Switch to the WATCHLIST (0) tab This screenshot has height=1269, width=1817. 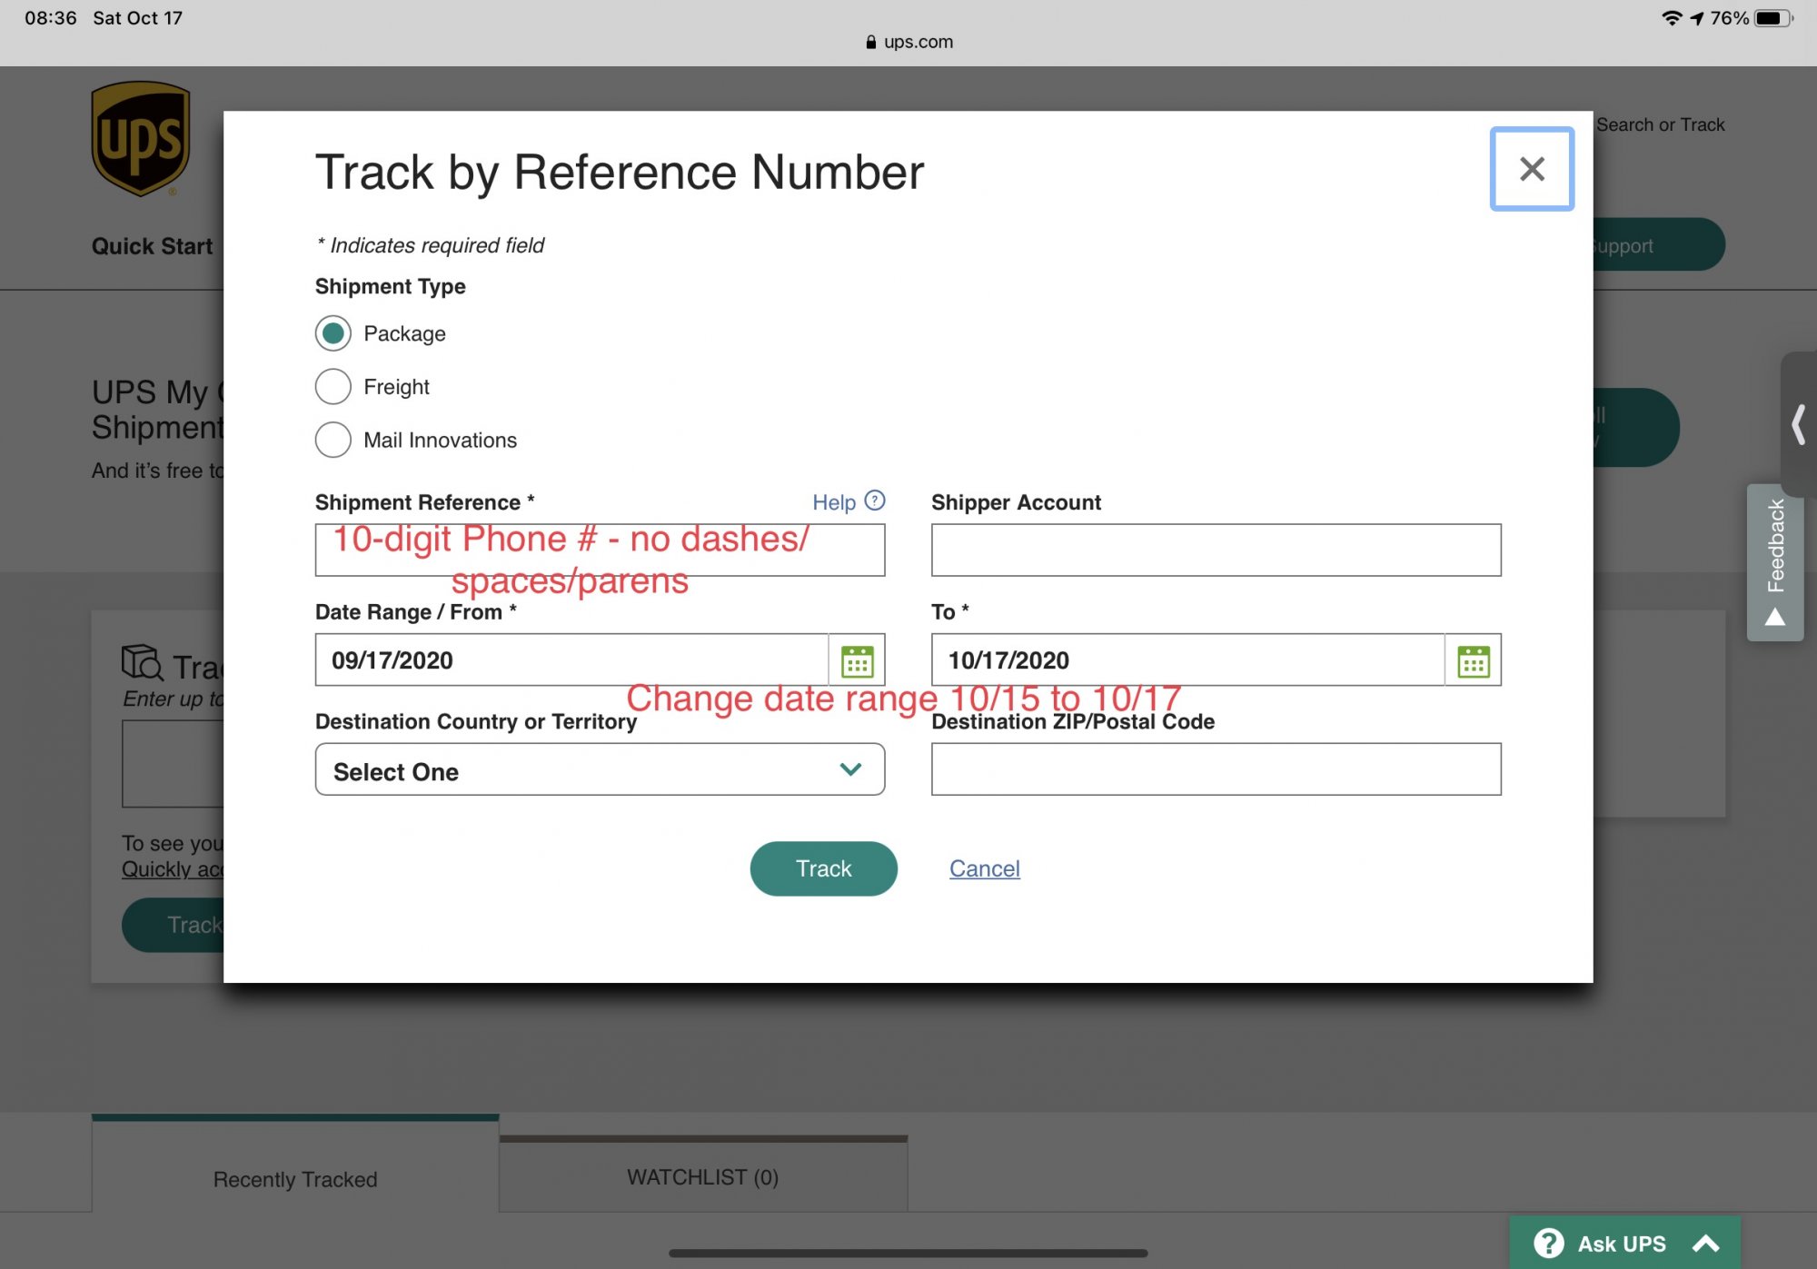703,1175
